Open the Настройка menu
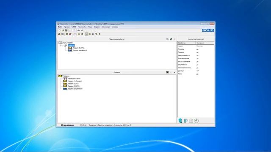Viewport: 271px width, 152px height. [82, 27]
